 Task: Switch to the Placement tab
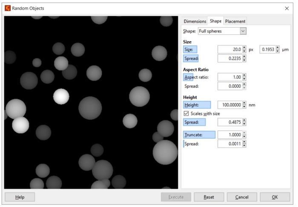coord(235,21)
